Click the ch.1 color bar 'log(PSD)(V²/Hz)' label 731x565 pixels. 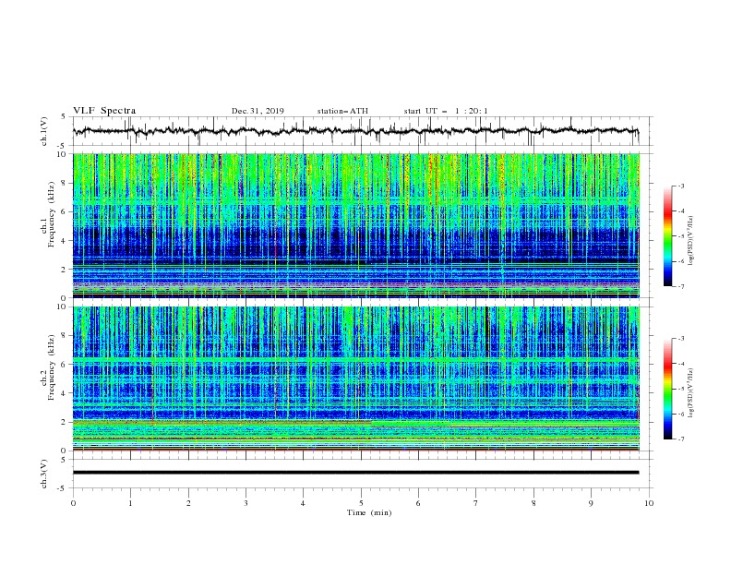click(x=690, y=241)
